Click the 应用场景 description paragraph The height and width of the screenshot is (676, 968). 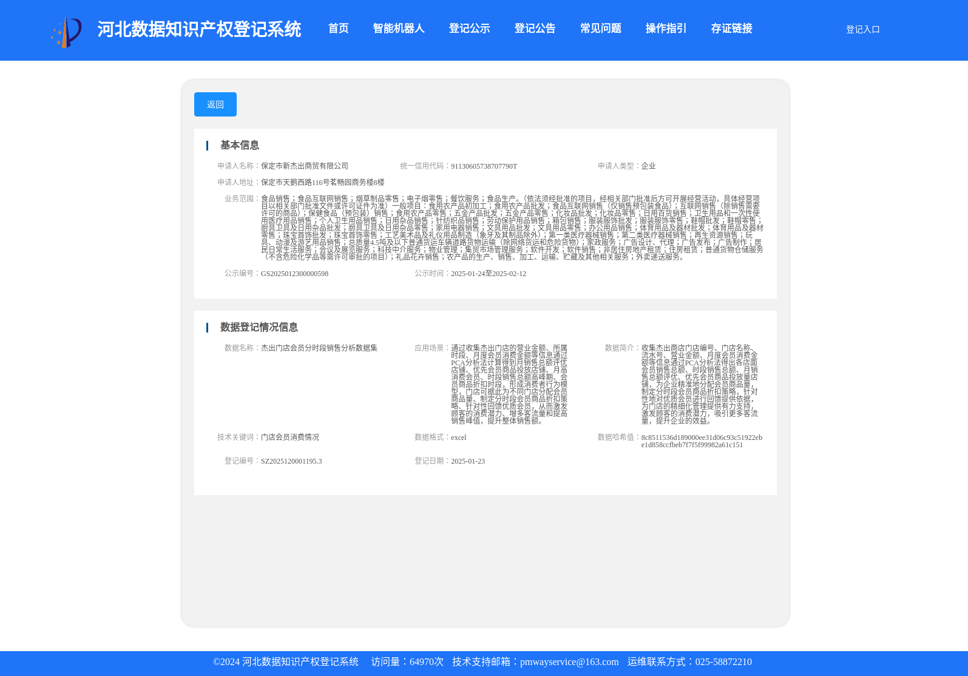tap(509, 384)
